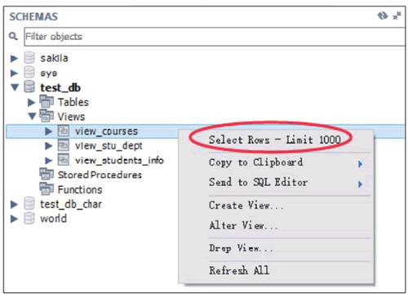The height and width of the screenshot is (297, 408).
Task: Expand the test_db_char schema
Action: (x=14, y=204)
